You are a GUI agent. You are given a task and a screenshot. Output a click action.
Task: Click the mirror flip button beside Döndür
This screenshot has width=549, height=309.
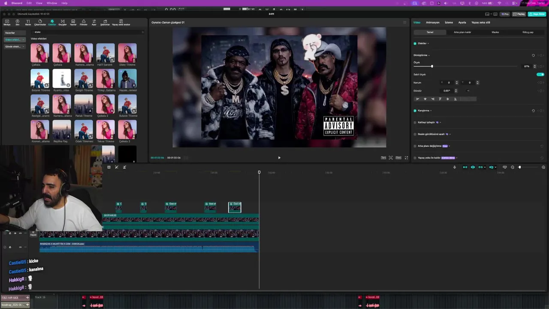pyautogui.click(x=468, y=91)
